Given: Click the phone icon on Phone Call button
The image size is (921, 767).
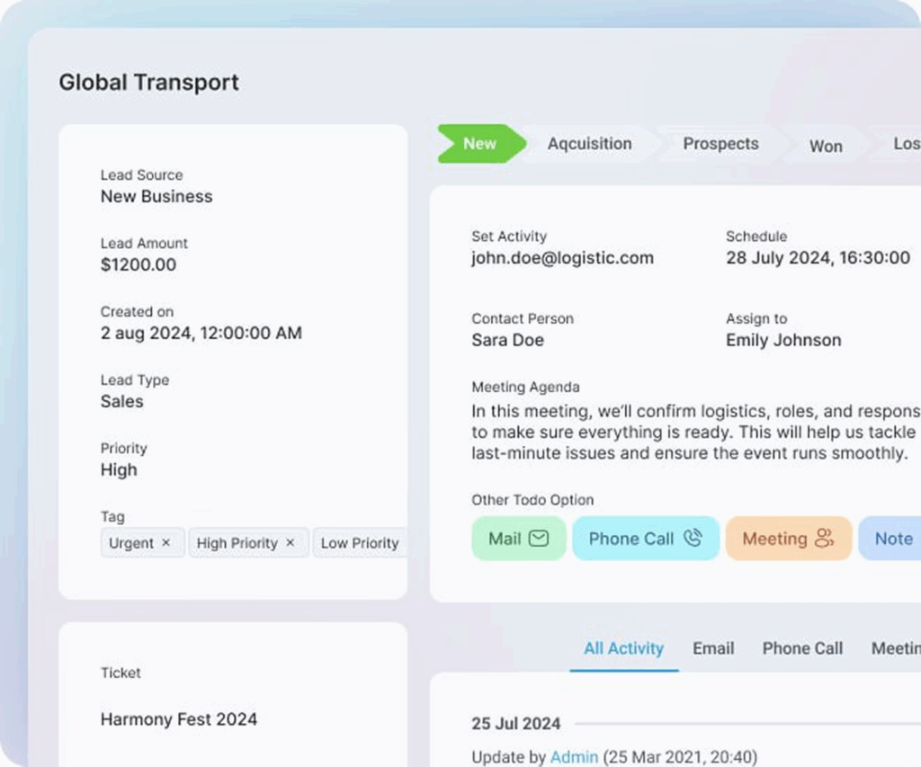Looking at the screenshot, I should [693, 539].
